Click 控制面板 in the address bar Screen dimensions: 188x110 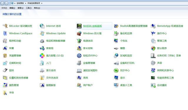(20, 3)
